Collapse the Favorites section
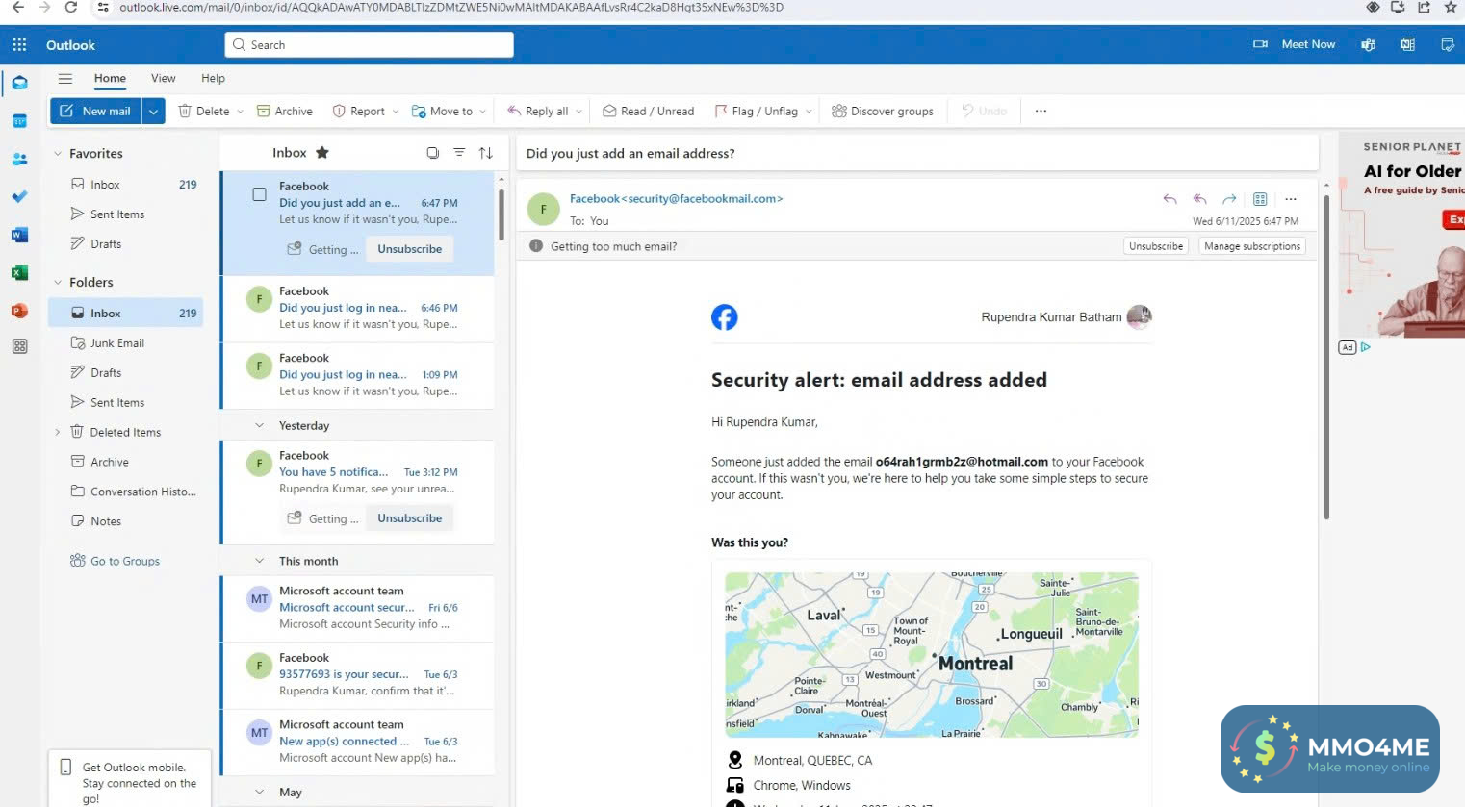 click(58, 154)
